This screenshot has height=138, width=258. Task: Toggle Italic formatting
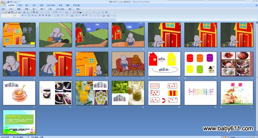(x=26, y=15)
